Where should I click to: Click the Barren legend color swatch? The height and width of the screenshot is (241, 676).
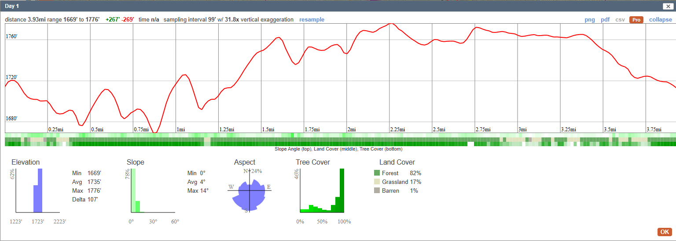[377, 191]
